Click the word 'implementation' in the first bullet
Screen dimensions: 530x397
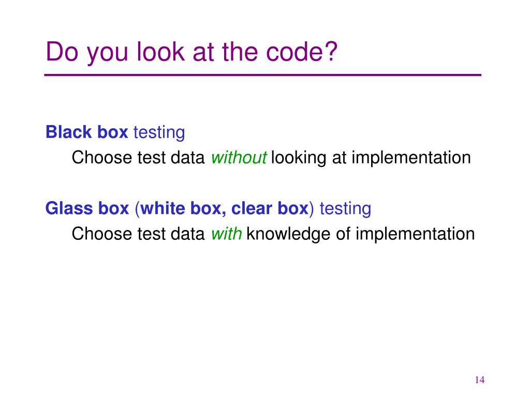pyautogui.click(x=411, y=158)
